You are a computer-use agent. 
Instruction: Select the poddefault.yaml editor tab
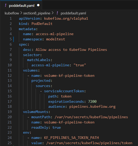[x=21, y=5]
